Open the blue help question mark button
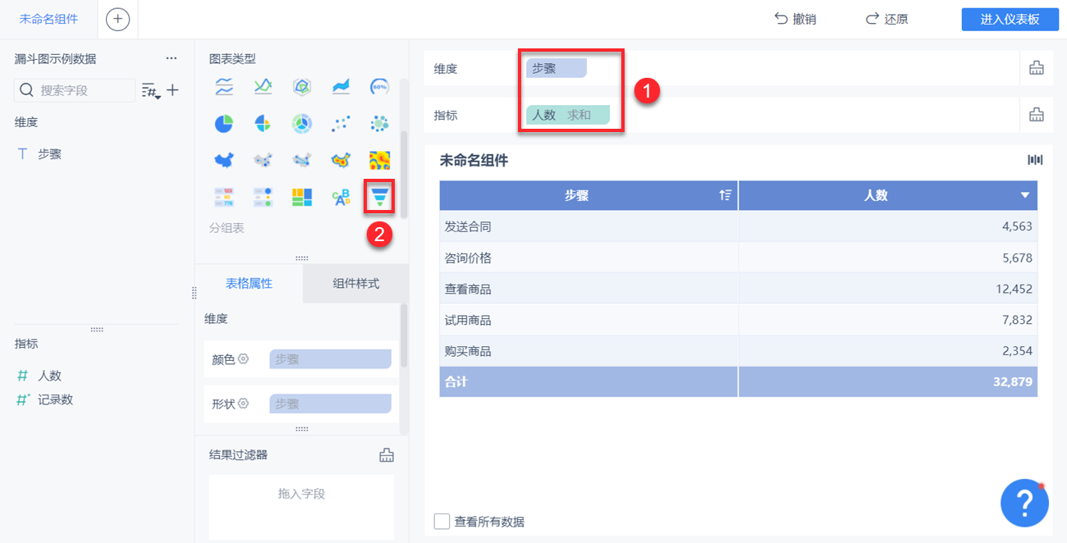 1024,502
